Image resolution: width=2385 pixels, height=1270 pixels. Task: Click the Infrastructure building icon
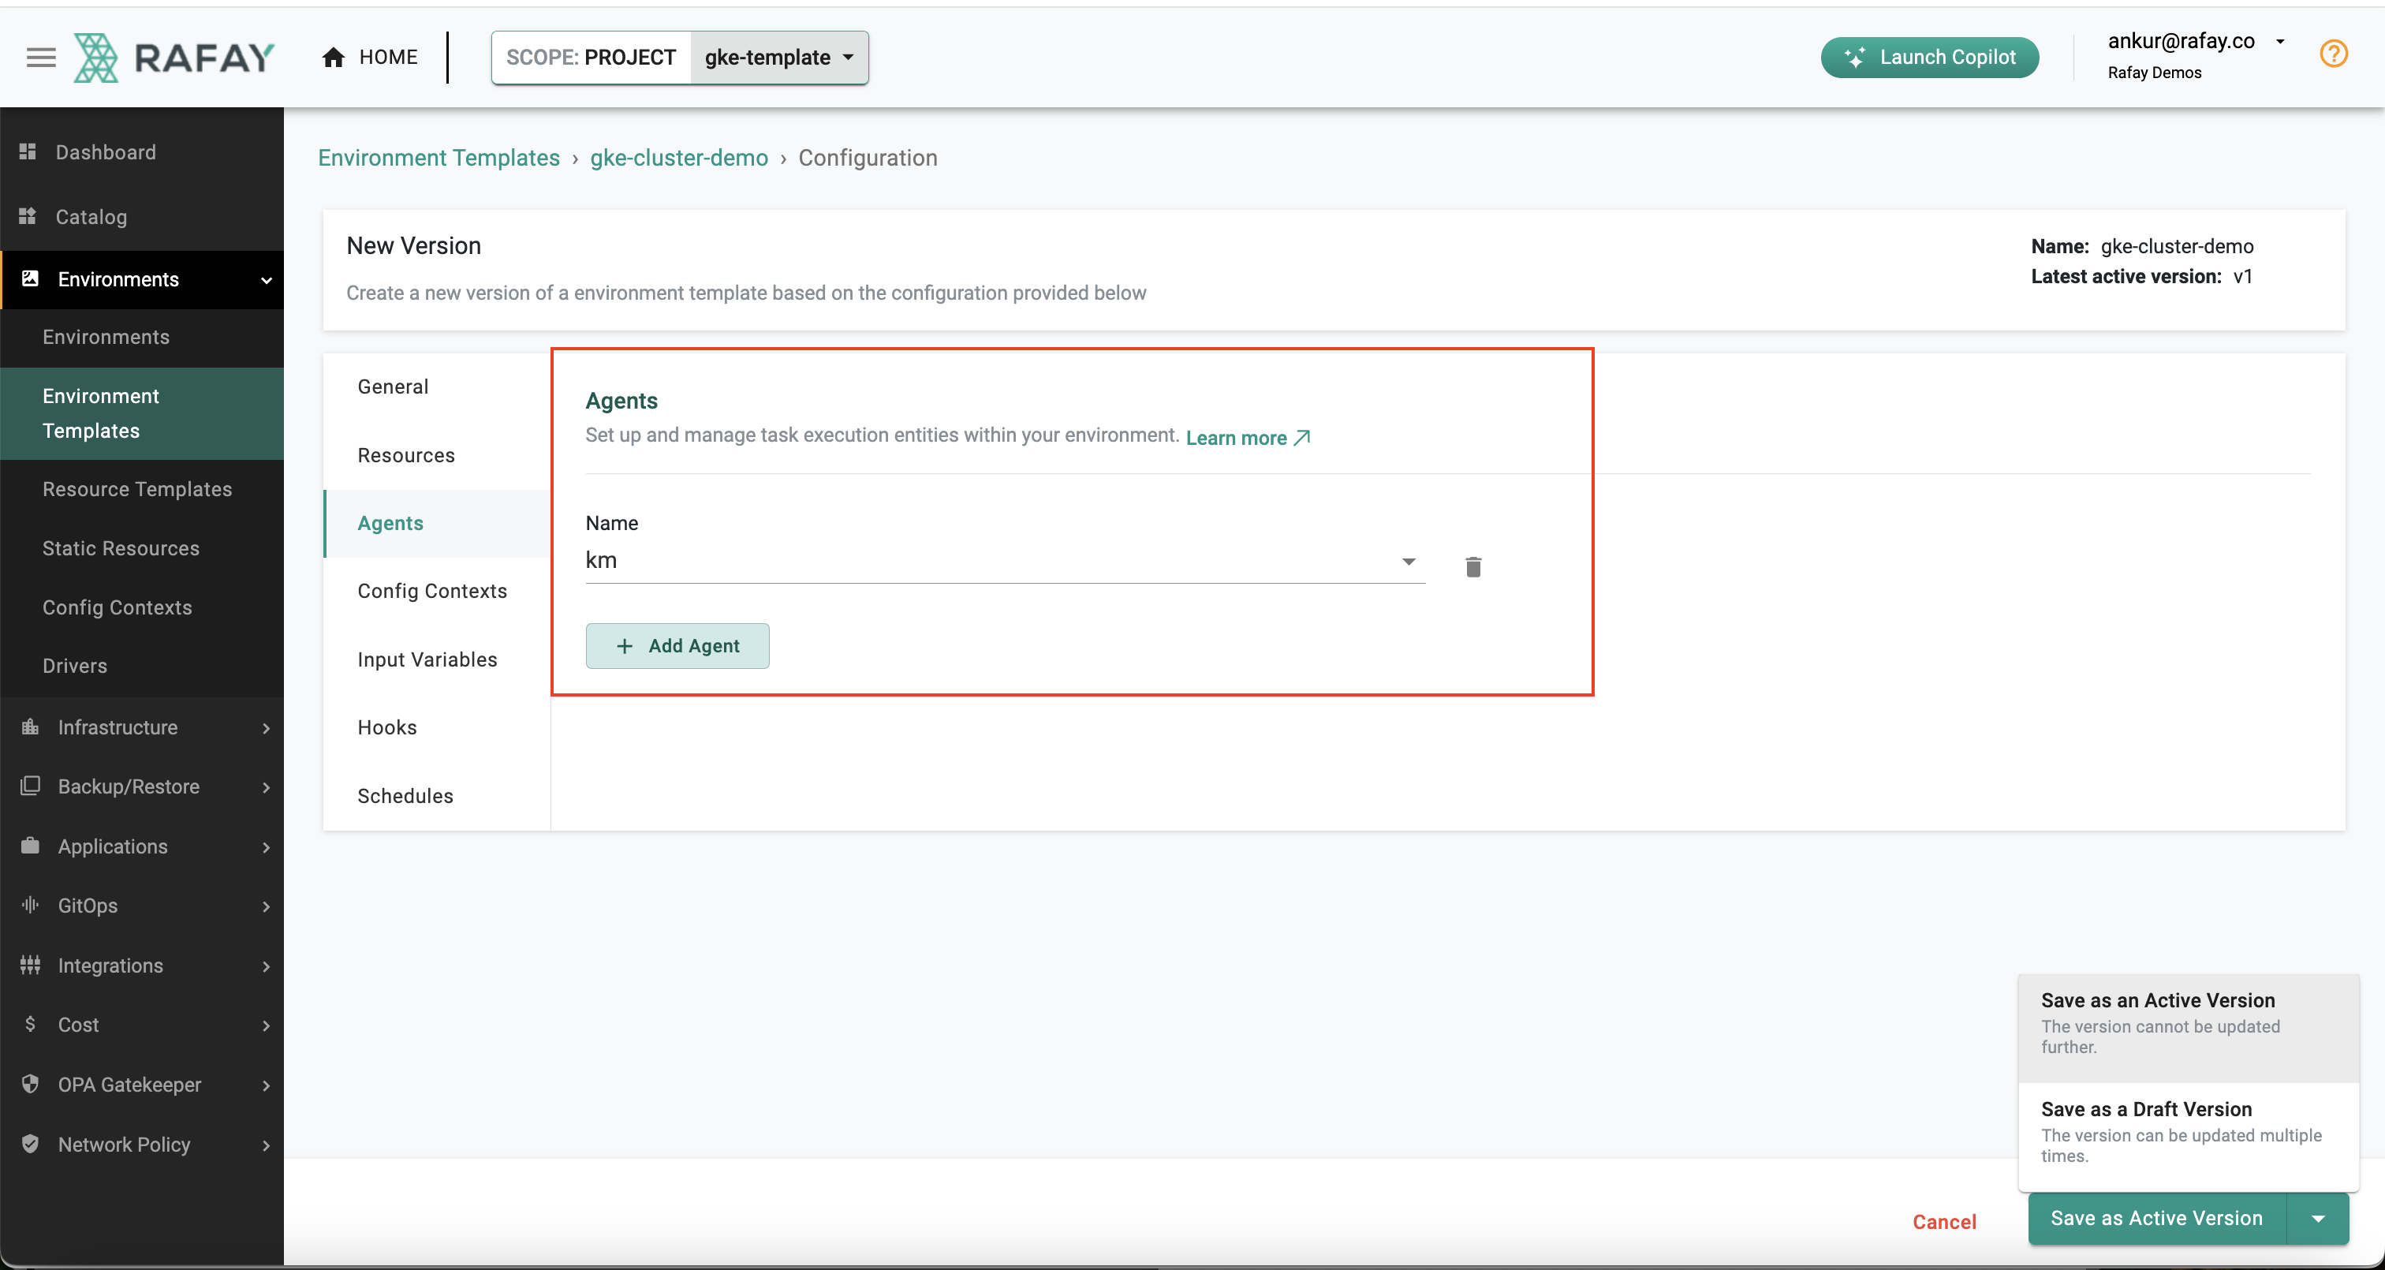coord(30,727)
